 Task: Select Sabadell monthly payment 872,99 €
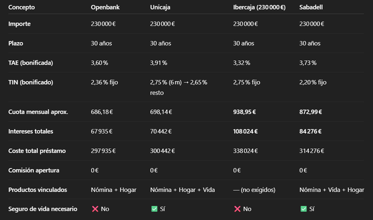pos(311,112)
